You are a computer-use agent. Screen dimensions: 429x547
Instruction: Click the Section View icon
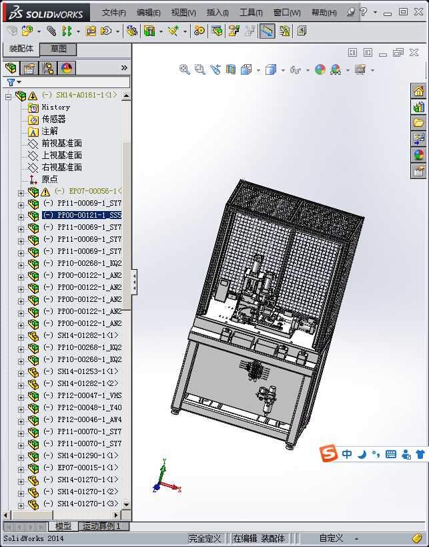231,69
